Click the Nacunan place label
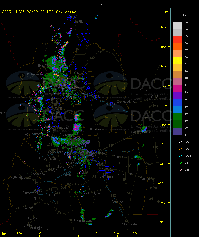199x237 pixels. tap(96, 129)
